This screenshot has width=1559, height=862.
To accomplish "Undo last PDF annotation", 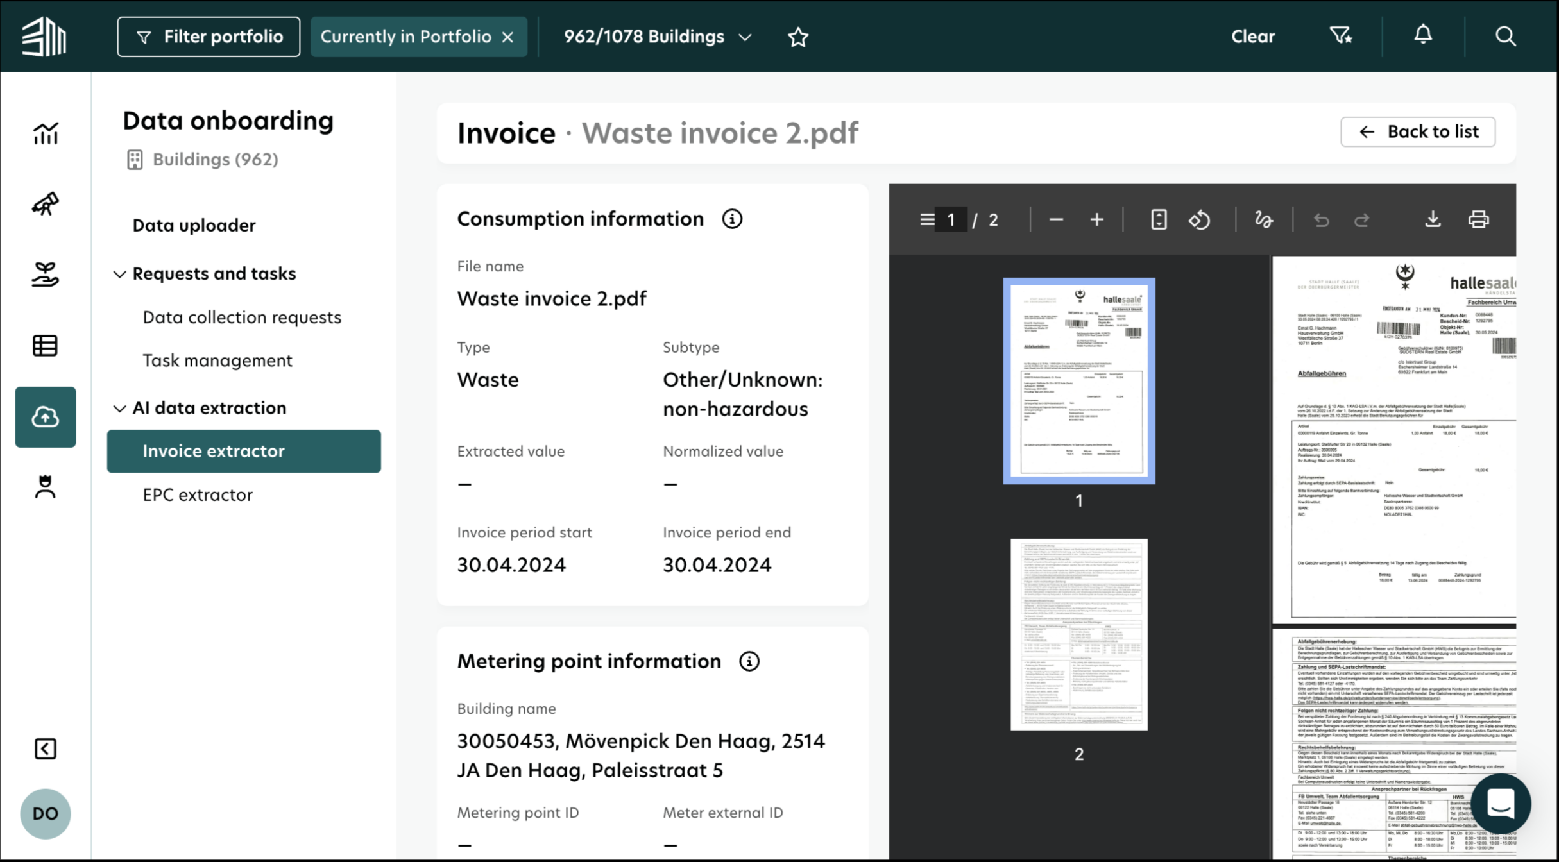I will pos(1321,220).
